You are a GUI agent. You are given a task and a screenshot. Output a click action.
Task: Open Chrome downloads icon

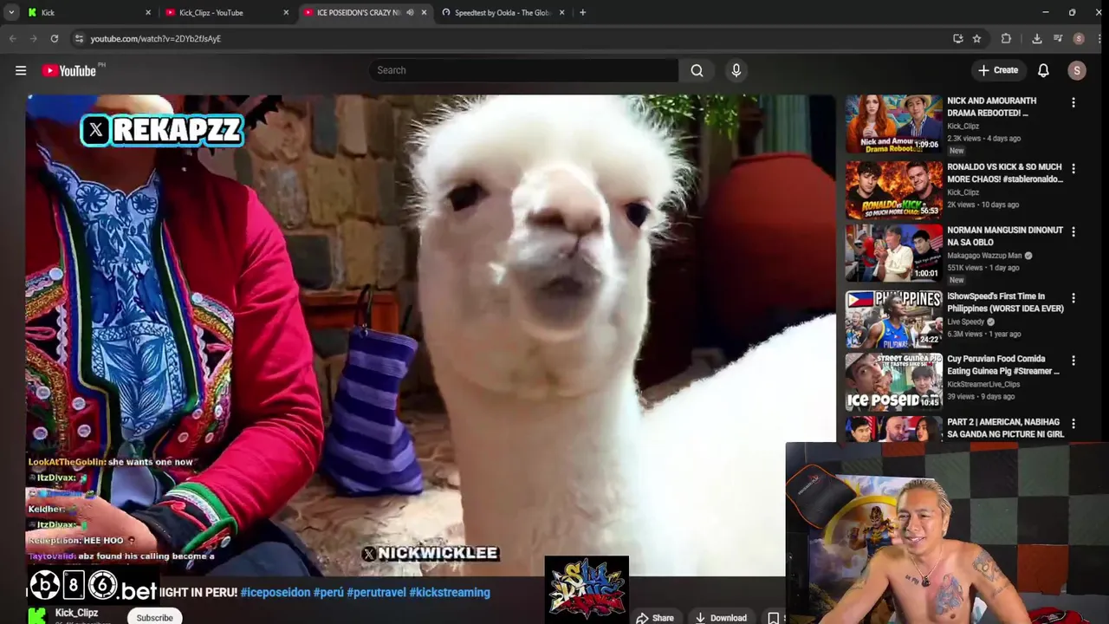pos(1036,38)
